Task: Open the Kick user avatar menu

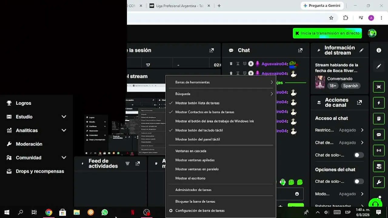Action: pyautogui.click(x=372, y=33)
